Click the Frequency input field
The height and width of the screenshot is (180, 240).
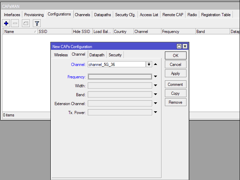[x=120, y=77]
